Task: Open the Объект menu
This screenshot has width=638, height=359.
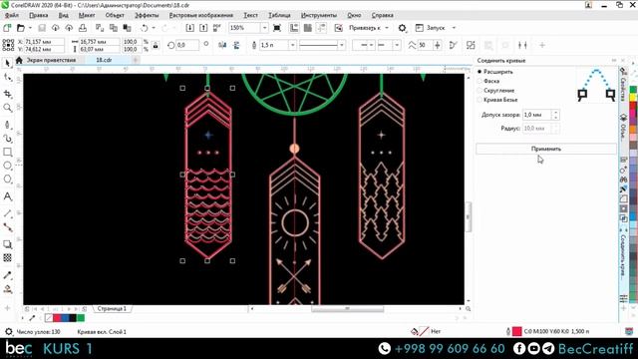Action: [x=115, y=15]
